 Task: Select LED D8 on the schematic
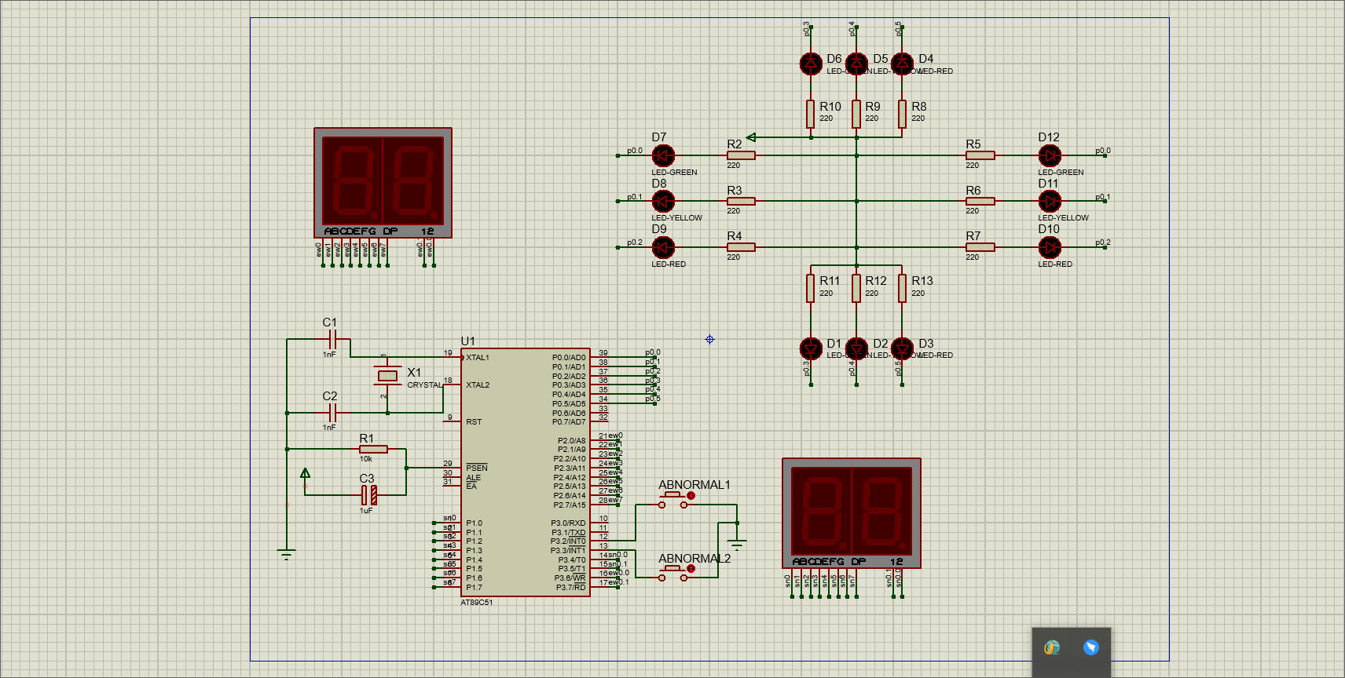pyautogui.click(x=663, y=201)
